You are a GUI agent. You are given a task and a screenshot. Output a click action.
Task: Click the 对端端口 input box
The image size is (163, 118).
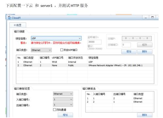[126, 45]
